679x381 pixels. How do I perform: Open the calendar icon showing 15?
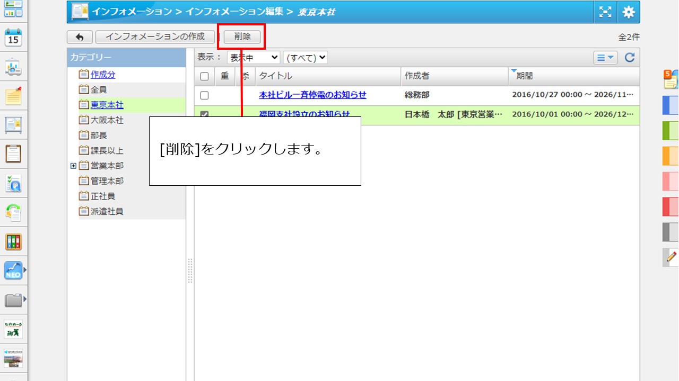(x=13, y=38)
